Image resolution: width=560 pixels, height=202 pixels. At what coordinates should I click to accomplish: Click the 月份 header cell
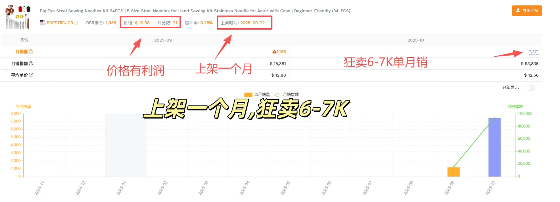click(x=19, y=40)
